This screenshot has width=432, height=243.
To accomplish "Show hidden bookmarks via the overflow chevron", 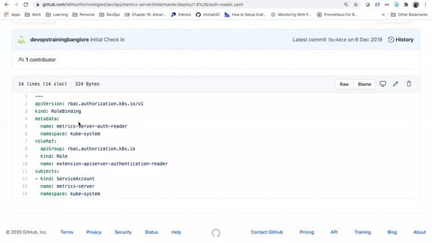I will point(383,15).
